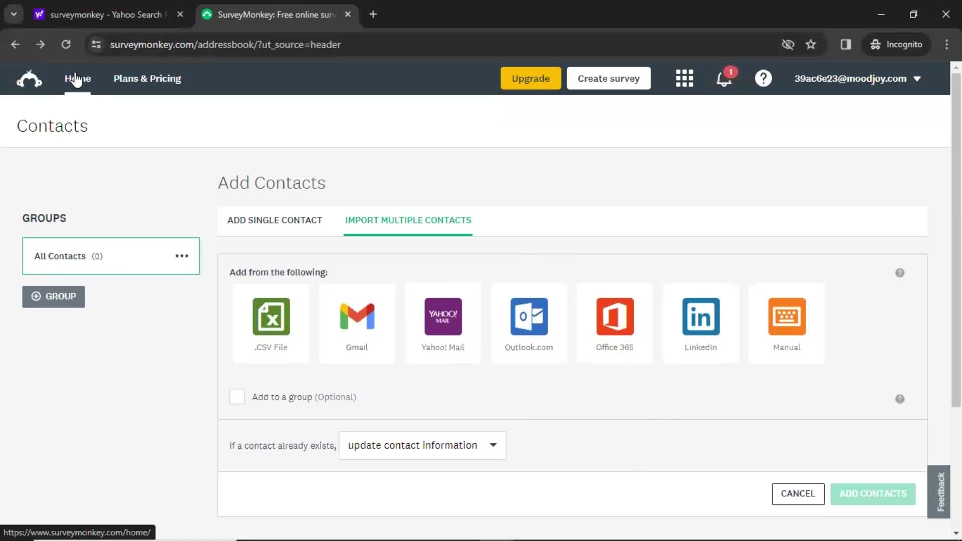Click help icon beside Add from the following
This screenshot has width=962, height=541.
tap(900, 273)
